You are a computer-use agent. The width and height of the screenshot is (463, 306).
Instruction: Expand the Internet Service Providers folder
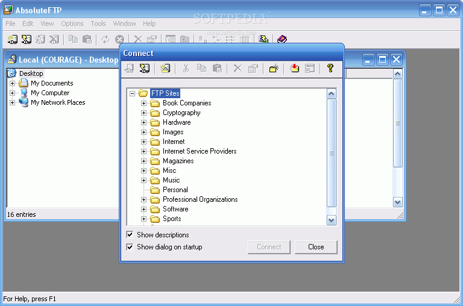[x=144, y=151]
